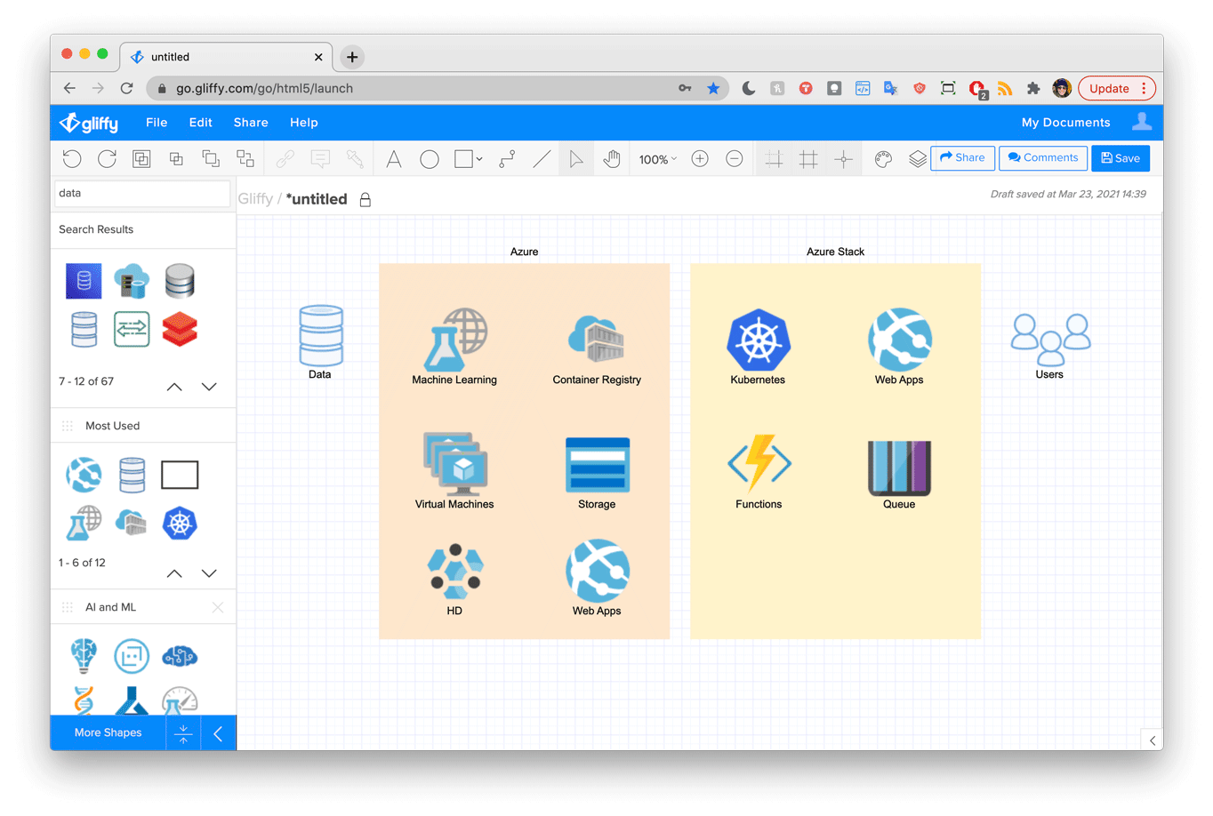
Task: Pick the red stacked layers shape in search results
Action: point(180,330)
